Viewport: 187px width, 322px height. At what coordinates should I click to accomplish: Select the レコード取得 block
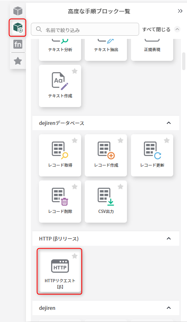point(60,155)
